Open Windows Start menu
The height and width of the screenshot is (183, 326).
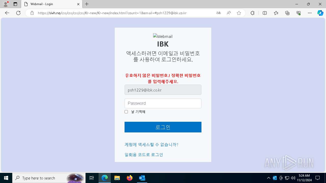(x=6, y=178)
